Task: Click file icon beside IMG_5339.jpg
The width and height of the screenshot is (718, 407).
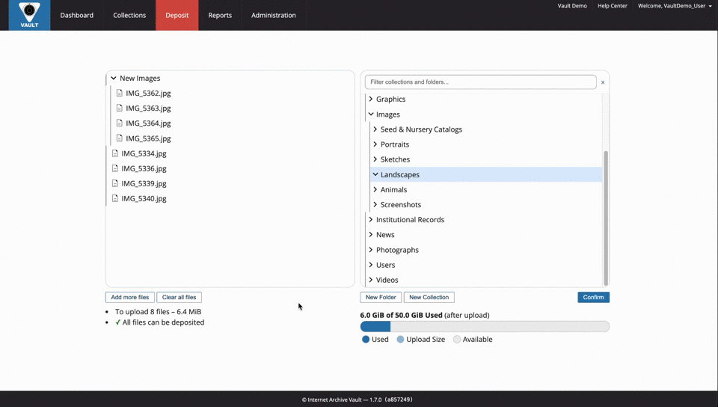Action: coord(115,183)
